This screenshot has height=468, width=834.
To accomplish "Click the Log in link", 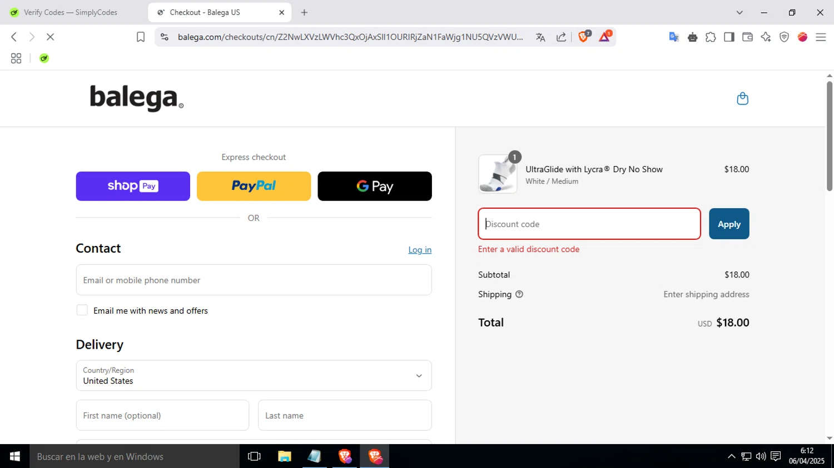I will pos(420,250).
